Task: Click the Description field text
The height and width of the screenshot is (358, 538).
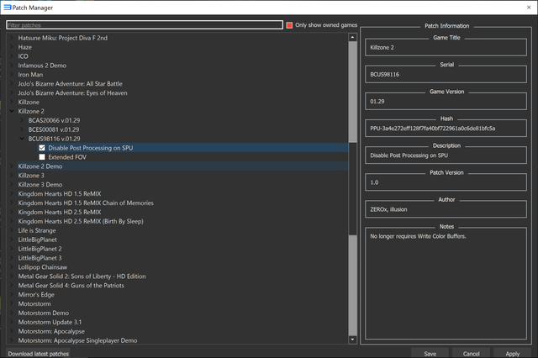Action: tap(409, 155)
